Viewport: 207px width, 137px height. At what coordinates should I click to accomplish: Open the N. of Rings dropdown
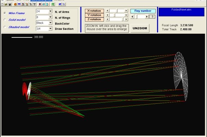(50, 17)
